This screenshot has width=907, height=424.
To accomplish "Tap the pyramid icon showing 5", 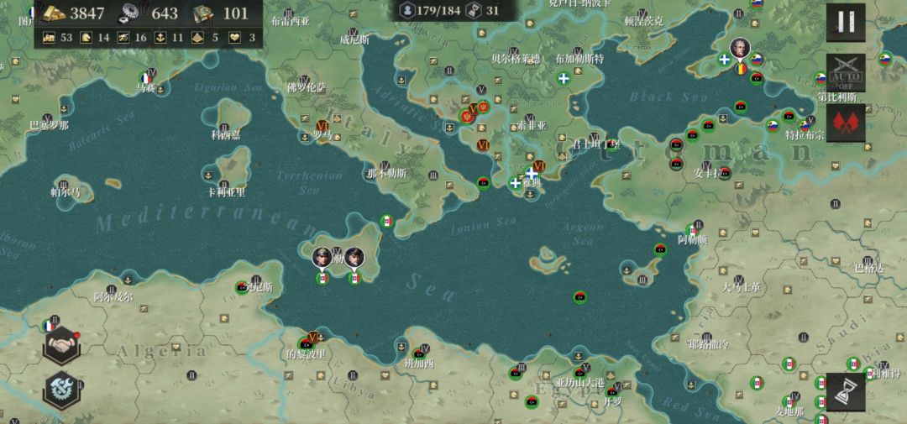I will click(x=197, y=38).
